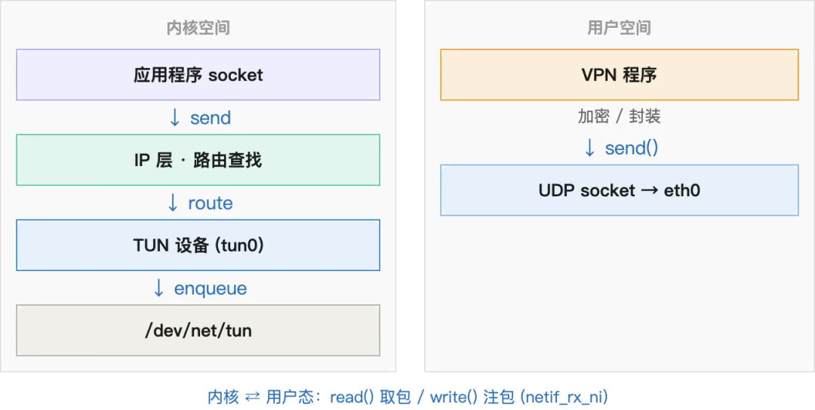Click the blue send label text

coord(211,118)
